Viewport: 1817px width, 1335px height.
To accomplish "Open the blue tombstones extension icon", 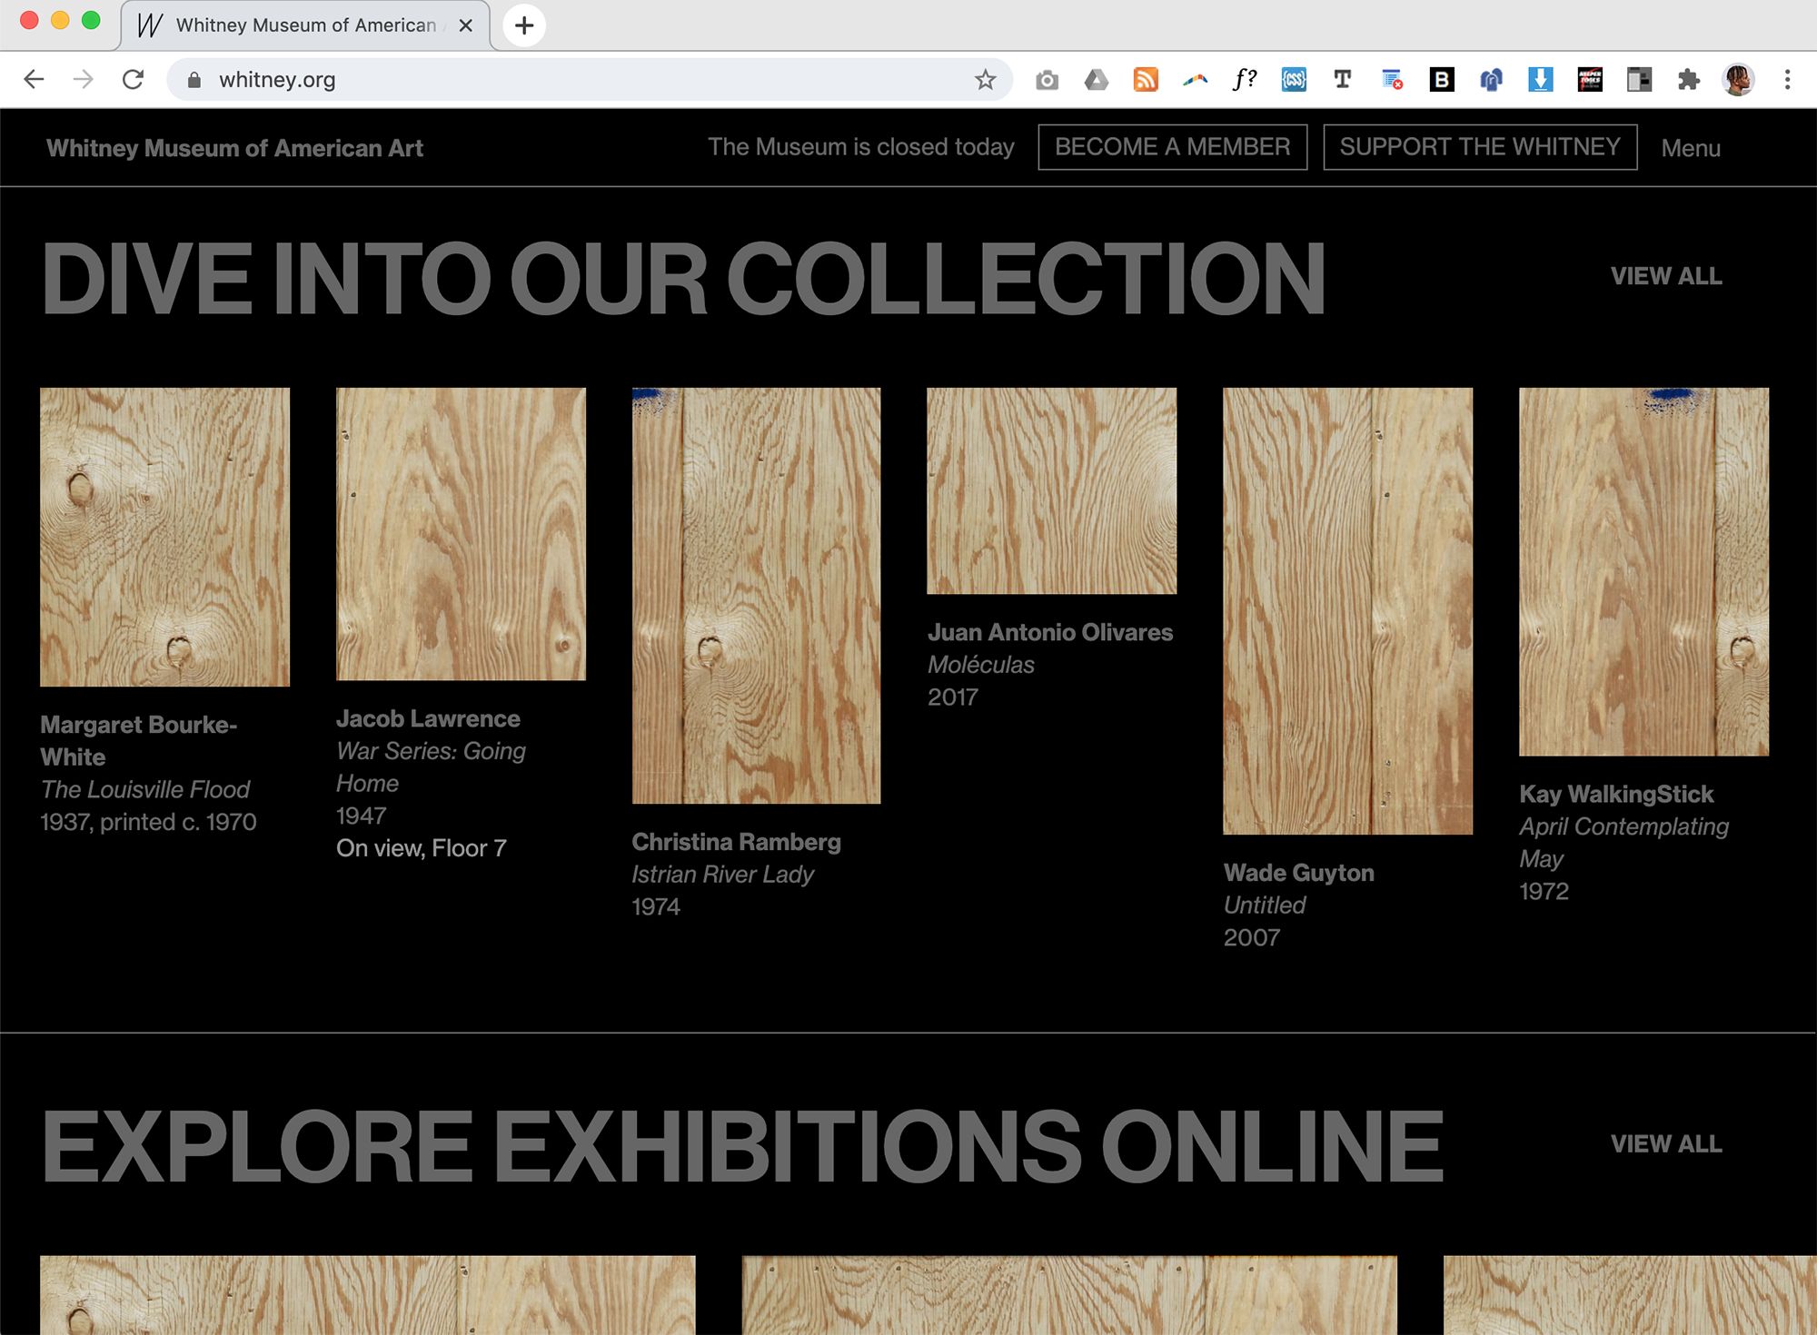I will coord(1491,80).
